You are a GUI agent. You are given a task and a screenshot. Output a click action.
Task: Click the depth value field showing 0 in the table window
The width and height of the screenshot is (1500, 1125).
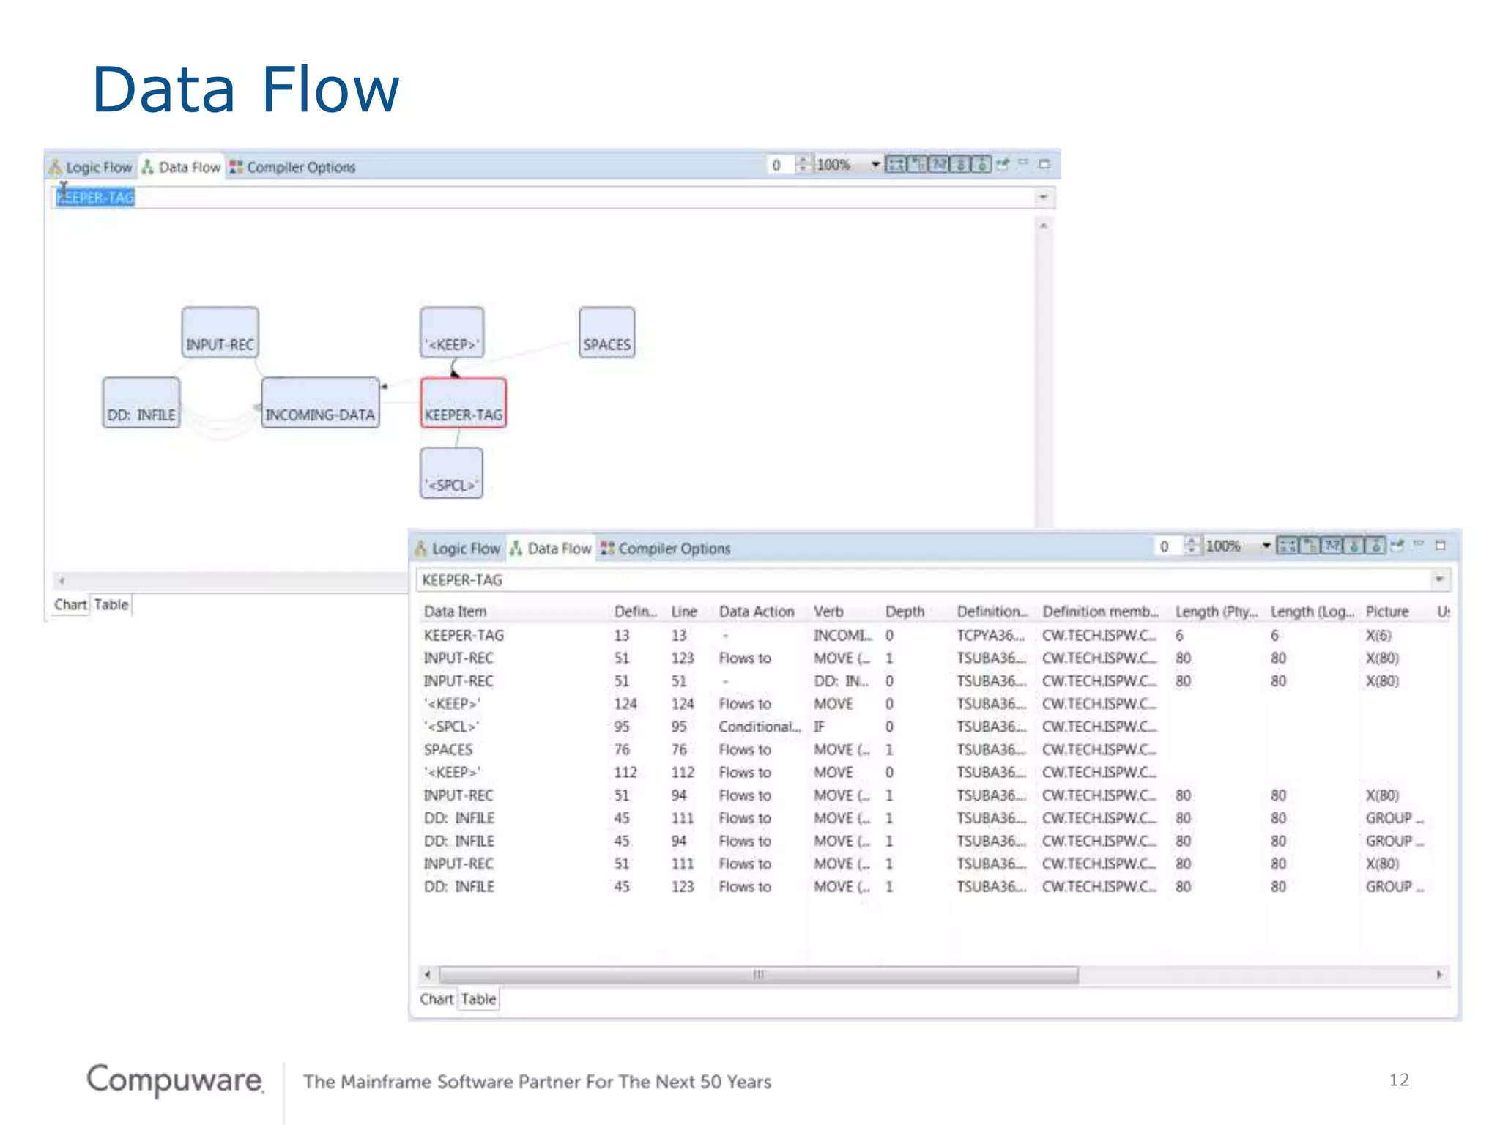coord(1170,546)
